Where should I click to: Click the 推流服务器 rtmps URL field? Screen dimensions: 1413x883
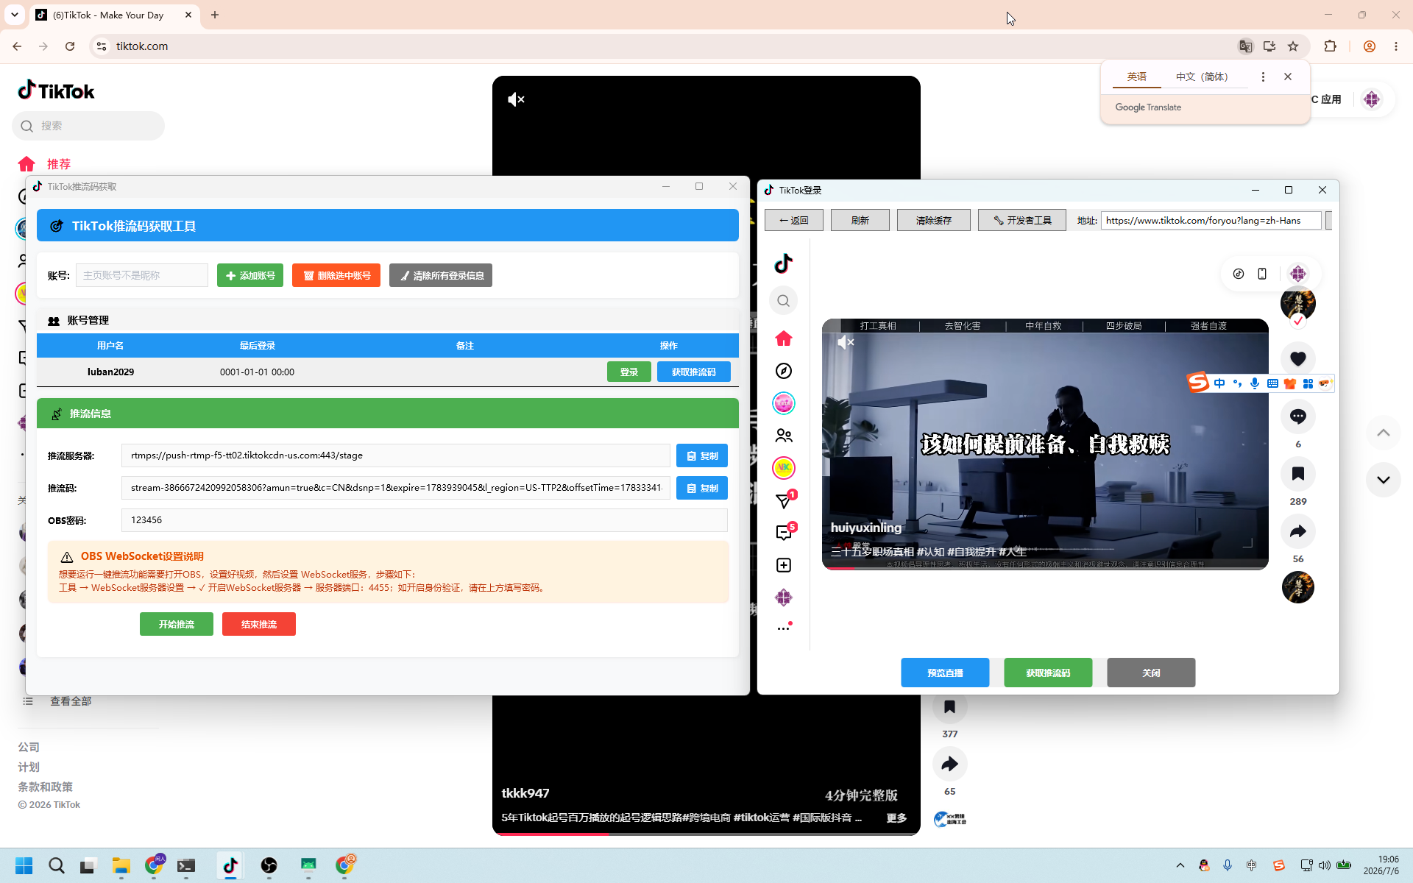click(x=396, y=455)
